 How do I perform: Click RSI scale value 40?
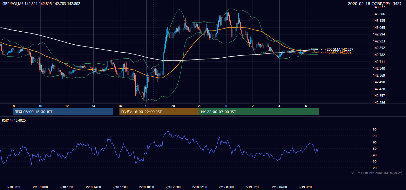pos(375,155)
